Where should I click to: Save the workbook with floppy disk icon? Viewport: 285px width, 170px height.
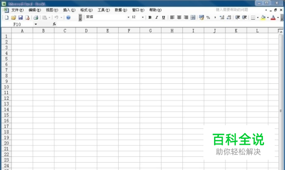20,17
